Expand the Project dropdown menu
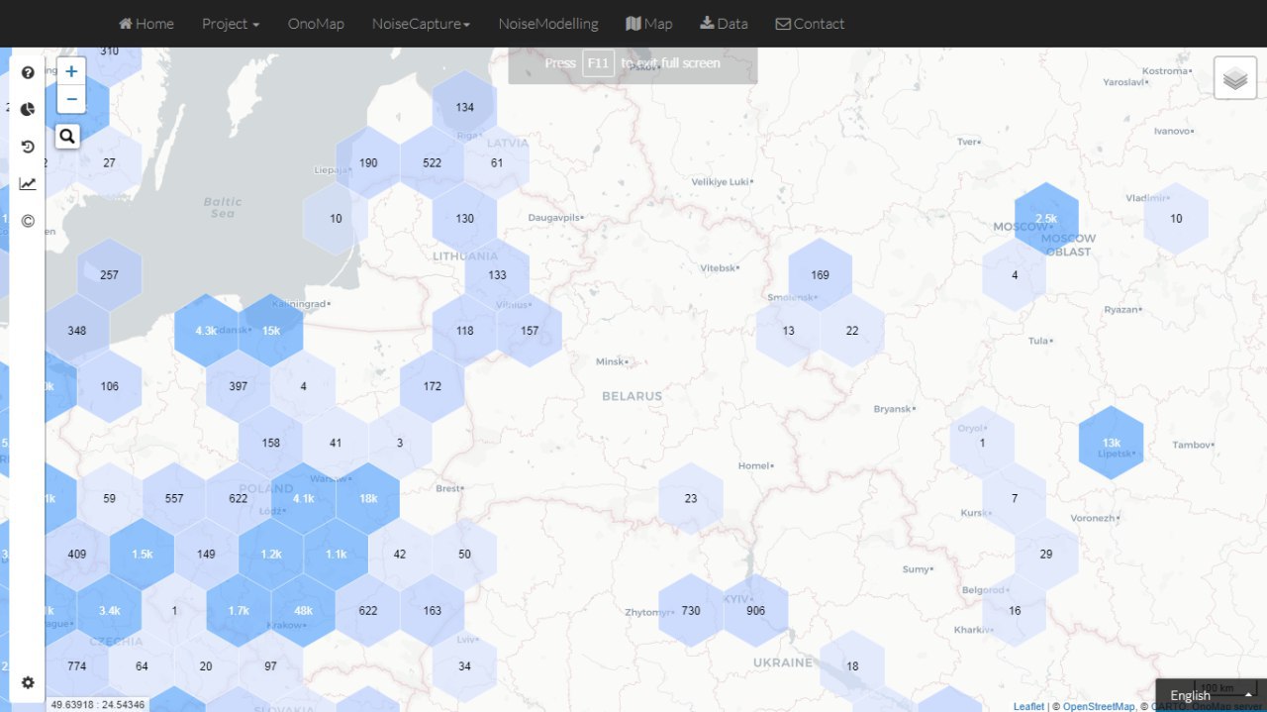The height and width of the screenshot is (712, 1267). [x=231, y=24]
